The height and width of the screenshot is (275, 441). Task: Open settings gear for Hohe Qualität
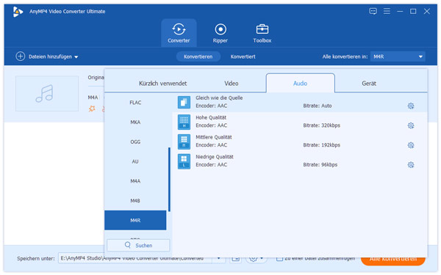click(x=411, y=125)
